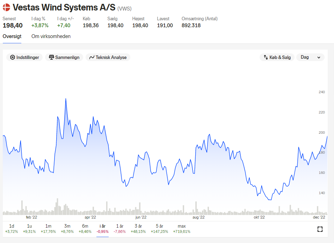
Task: Toggle fullscreen chart icon
Action: (320, 229)
